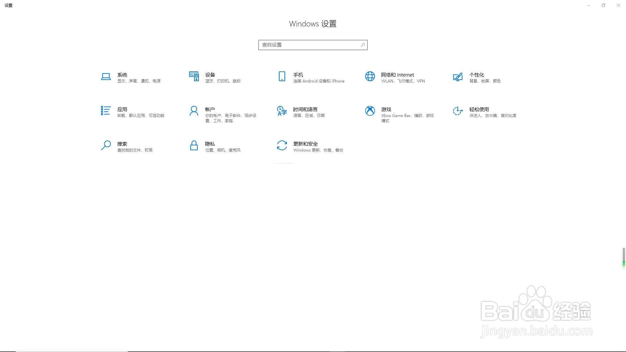626x352 pixels.
Task: Click the 更新和安全 title text
Action: [x=305, y=144]
